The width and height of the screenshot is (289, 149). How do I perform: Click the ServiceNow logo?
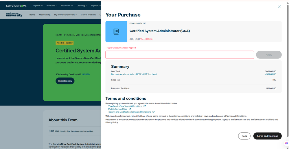[16, 6]
